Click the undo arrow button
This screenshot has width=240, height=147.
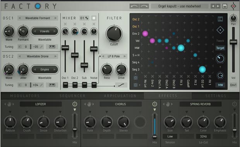click(x=134, y=6)
